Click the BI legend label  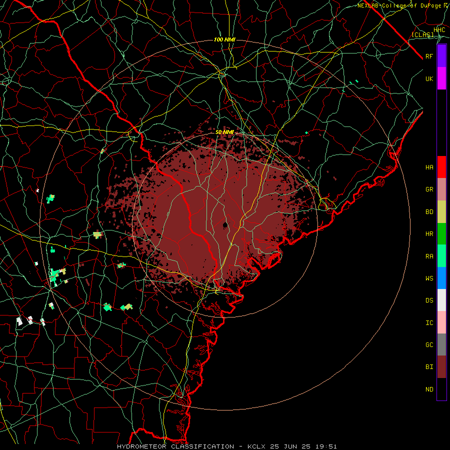point(429,367)
